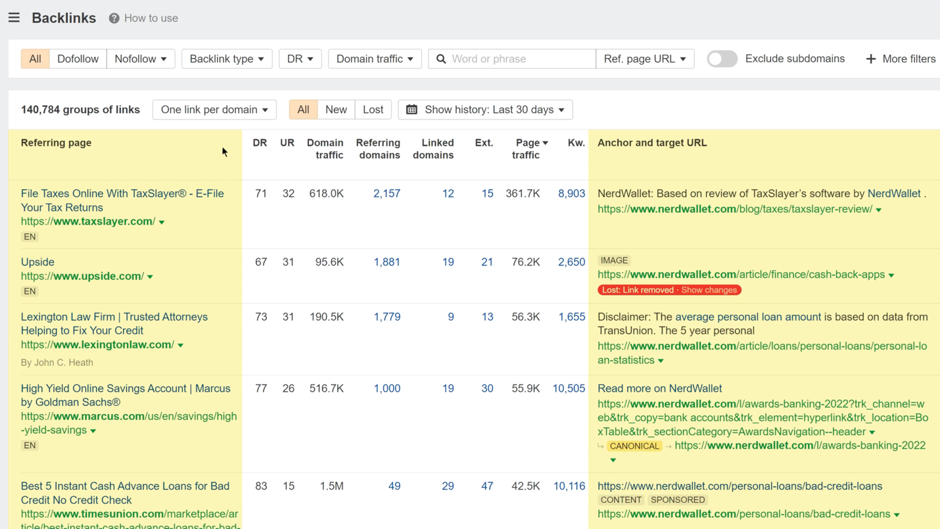This screenshot has width=940, height=529.
Task: Open File Taxes Online With TaxSlayer link
Action: 122,200
